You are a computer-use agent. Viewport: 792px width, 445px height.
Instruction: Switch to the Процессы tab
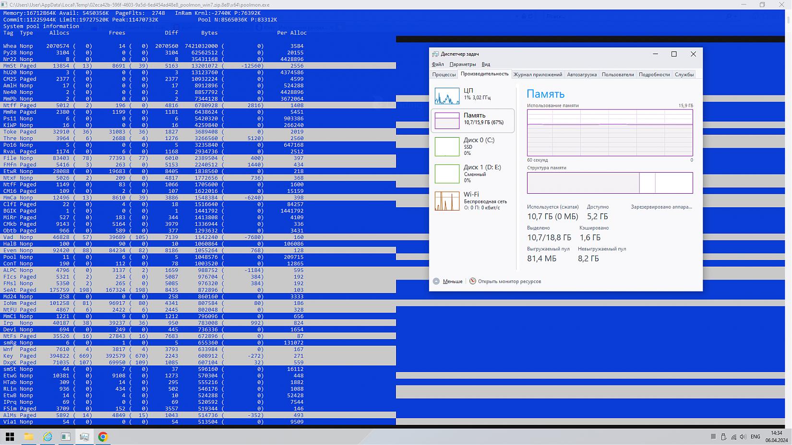pos(444,74)
